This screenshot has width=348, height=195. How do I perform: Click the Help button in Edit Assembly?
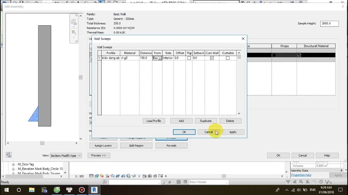click(x=327, y=155)
